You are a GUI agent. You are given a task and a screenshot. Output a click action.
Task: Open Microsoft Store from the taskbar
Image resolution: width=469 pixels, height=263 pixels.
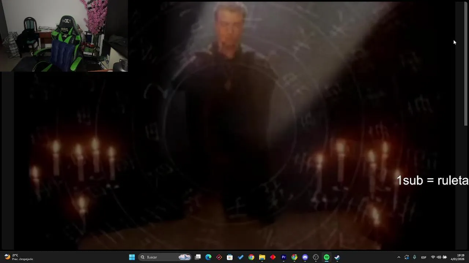pos(230,257)
